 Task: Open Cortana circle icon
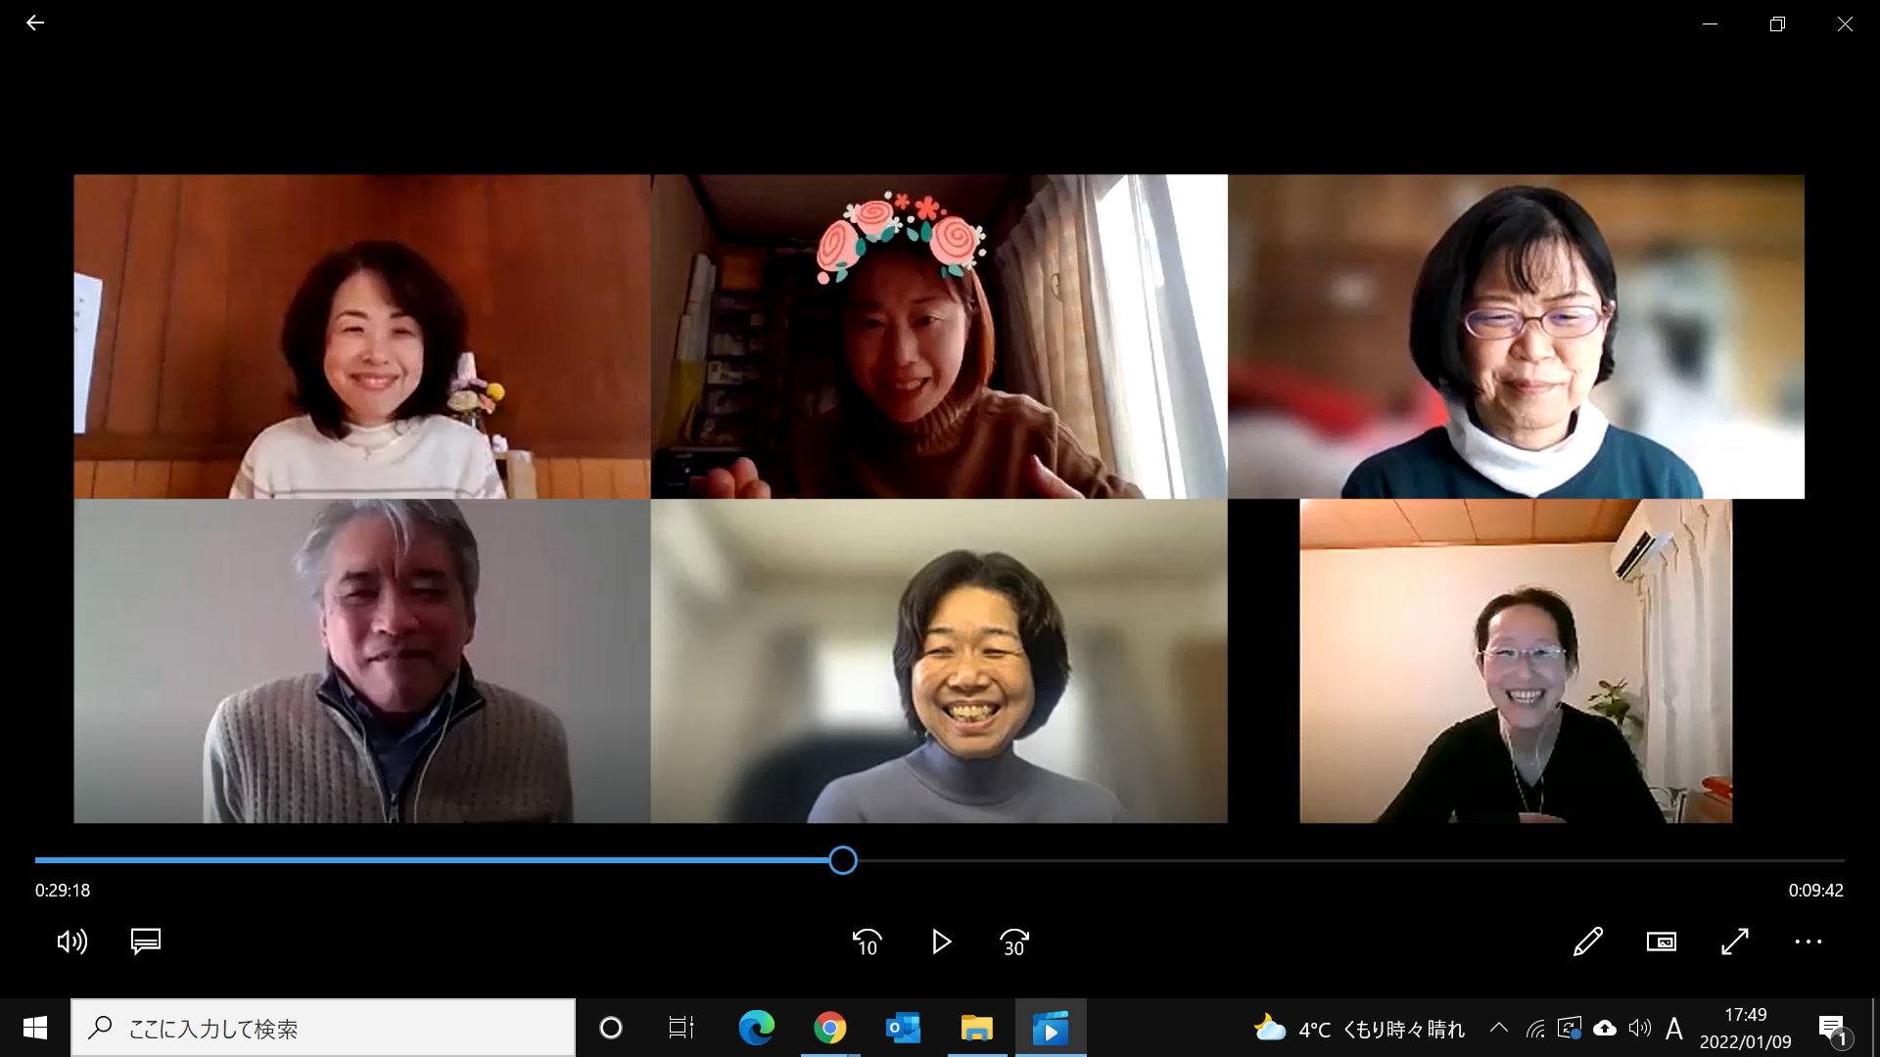[x=611, y=1028]
